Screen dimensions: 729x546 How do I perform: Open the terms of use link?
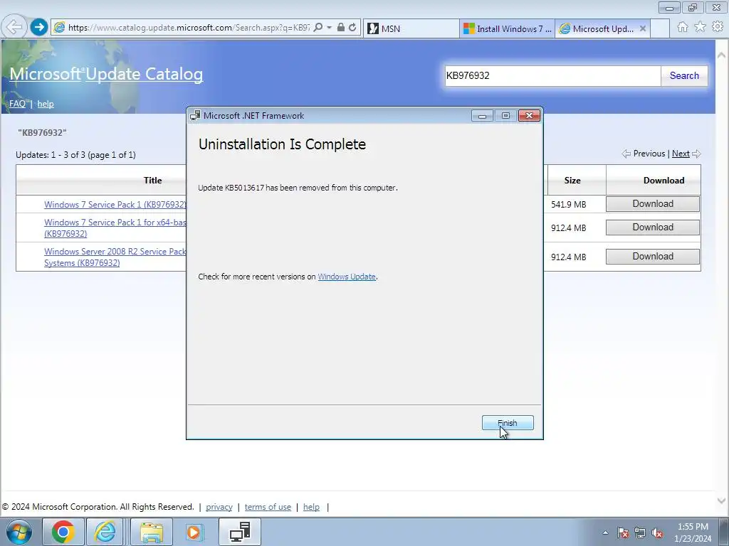268,507
